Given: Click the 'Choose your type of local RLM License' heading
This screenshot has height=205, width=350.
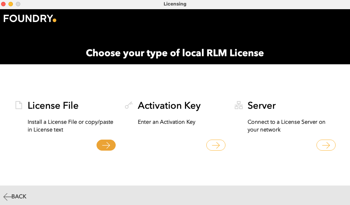Looking at the screenshot, I should tap(175, 53).
